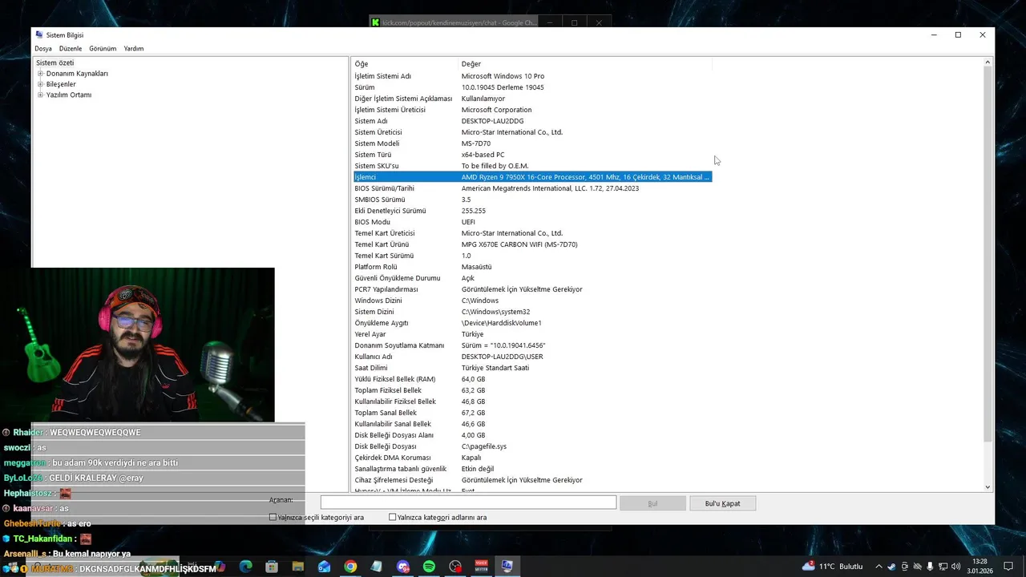Click the Bul'u Kapat button

722,503
